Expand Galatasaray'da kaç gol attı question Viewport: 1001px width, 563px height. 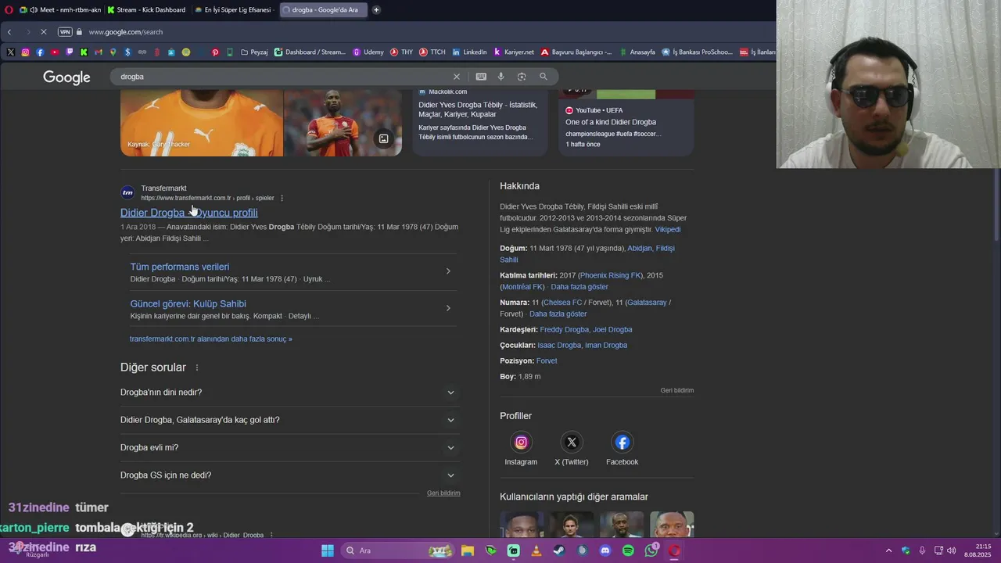click(289, 420)
